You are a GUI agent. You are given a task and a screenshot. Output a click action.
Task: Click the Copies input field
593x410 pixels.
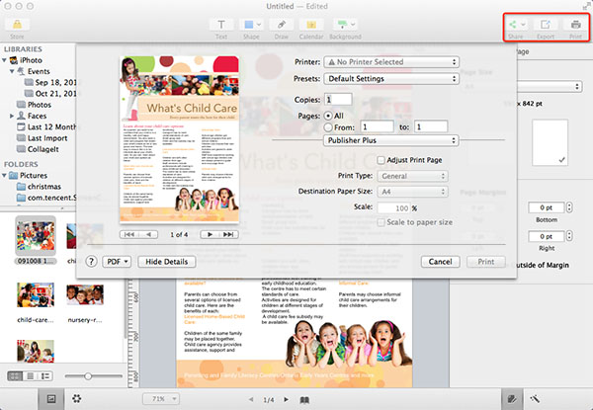click(x=337, y=99)
